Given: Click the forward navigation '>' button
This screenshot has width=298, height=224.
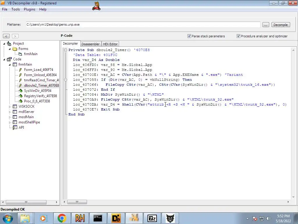Looking at the screenshot, I should tap(15, 36).
